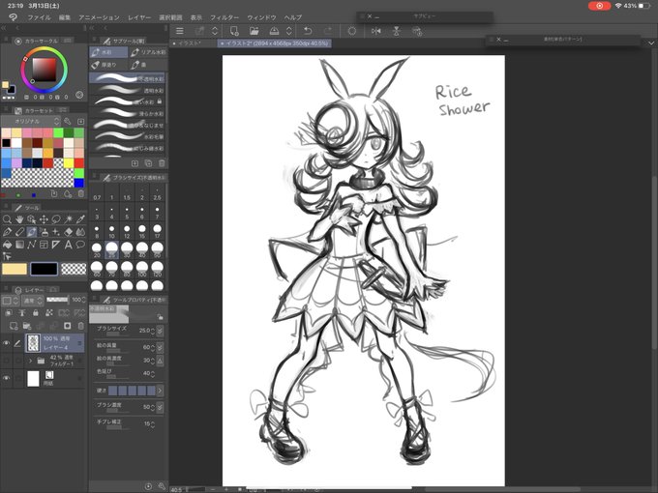Open the layer blending mode dropdown
The height and width of the screenshot is (493, 658).
[33, 301]
